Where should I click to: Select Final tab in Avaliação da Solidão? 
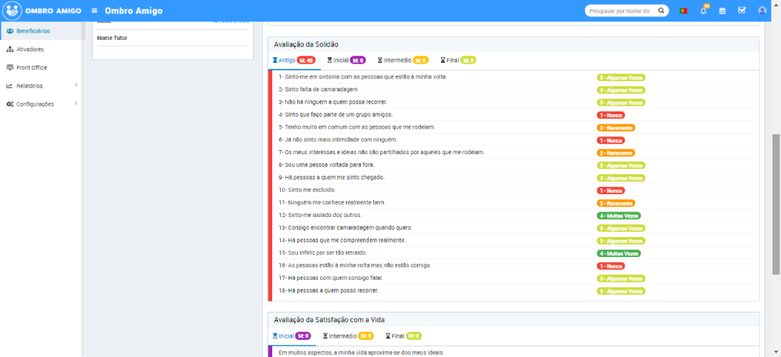pyautogui.click(x=458, y=61)
